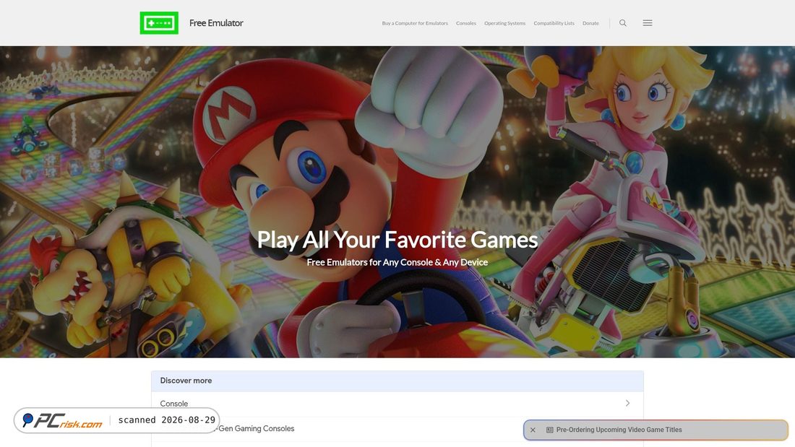Click the Console row in Discover more
Screen dimensions: 795x447
click(397, 404)
